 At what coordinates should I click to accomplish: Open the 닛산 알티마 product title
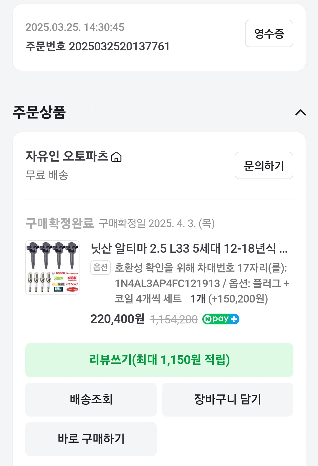[x=189, y=249]
